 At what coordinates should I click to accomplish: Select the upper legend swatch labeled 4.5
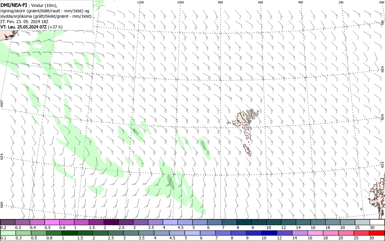(186, 223)
